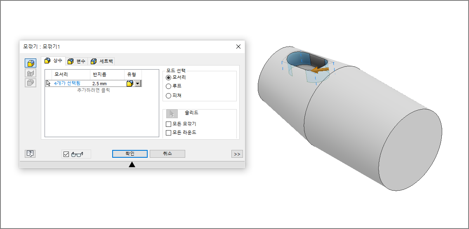Click the 솔리드 selection arrow button
469x229 pixels.
pyautogui.click(x=172, y=114)
